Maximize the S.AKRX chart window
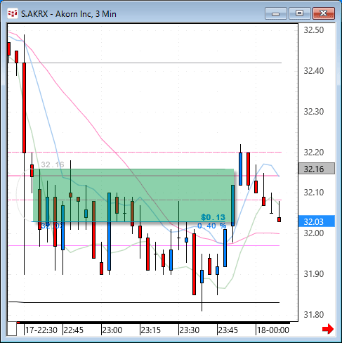Image resolution: width=342 pixels, height=343 pixels. 300,13
